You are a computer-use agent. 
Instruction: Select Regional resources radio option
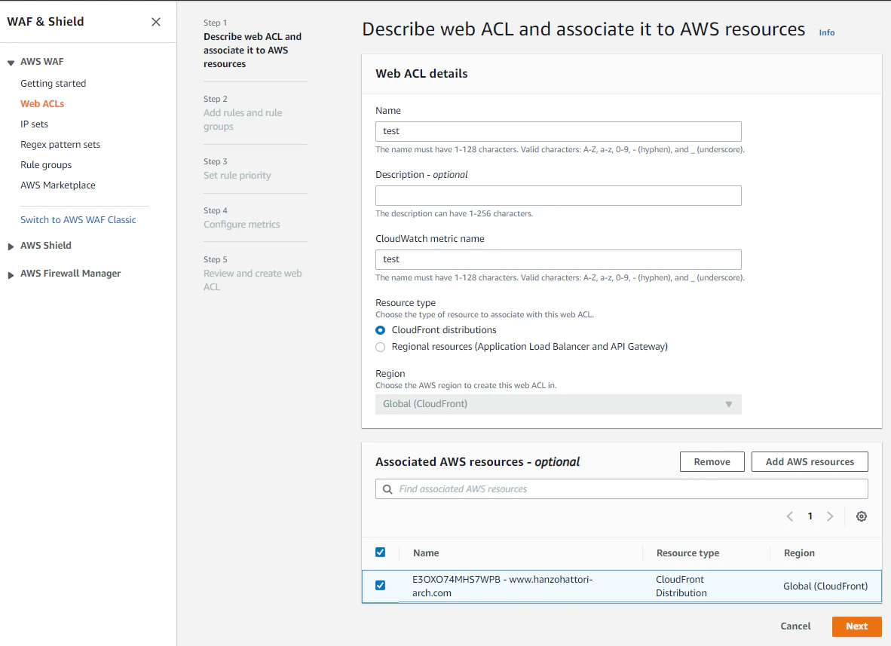coord(381,347)
